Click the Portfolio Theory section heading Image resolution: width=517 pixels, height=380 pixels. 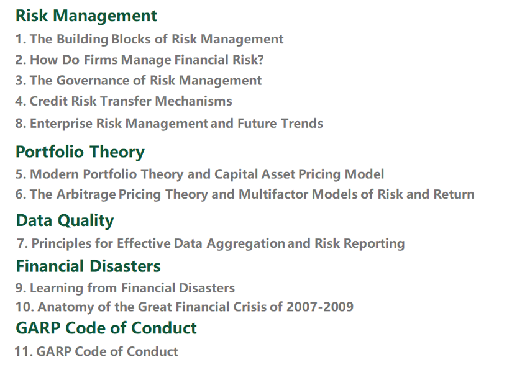tap(80, 152)
